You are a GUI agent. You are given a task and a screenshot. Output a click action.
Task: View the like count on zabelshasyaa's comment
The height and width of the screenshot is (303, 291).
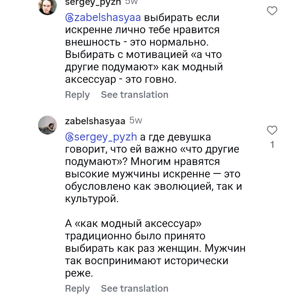tap(272, 145)
